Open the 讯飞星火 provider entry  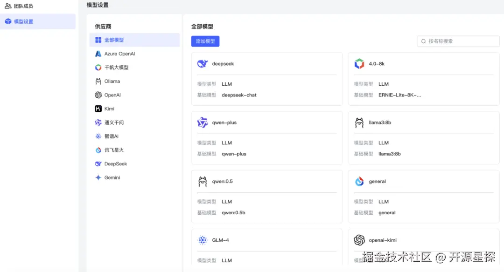[98, 150]
